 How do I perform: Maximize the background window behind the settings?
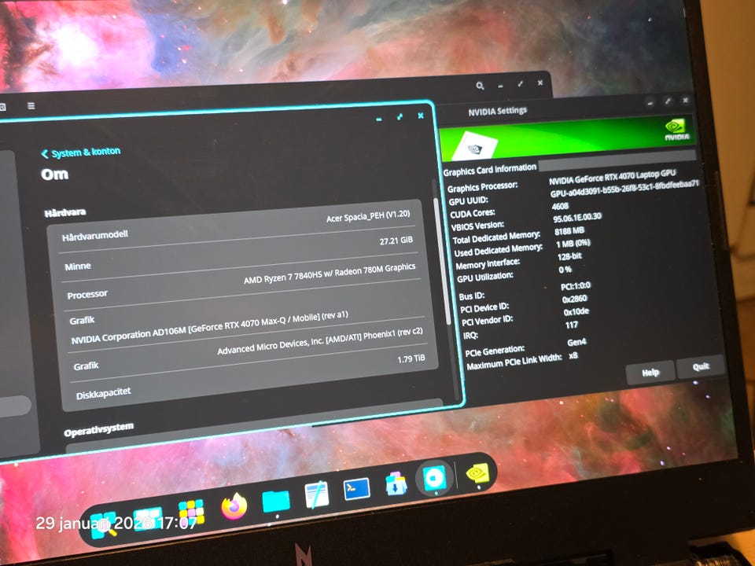pyautogui.click(x=521, y=84)
